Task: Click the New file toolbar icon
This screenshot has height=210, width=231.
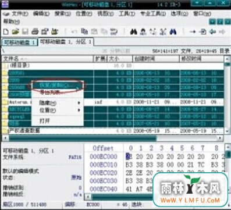Action: 6,31
